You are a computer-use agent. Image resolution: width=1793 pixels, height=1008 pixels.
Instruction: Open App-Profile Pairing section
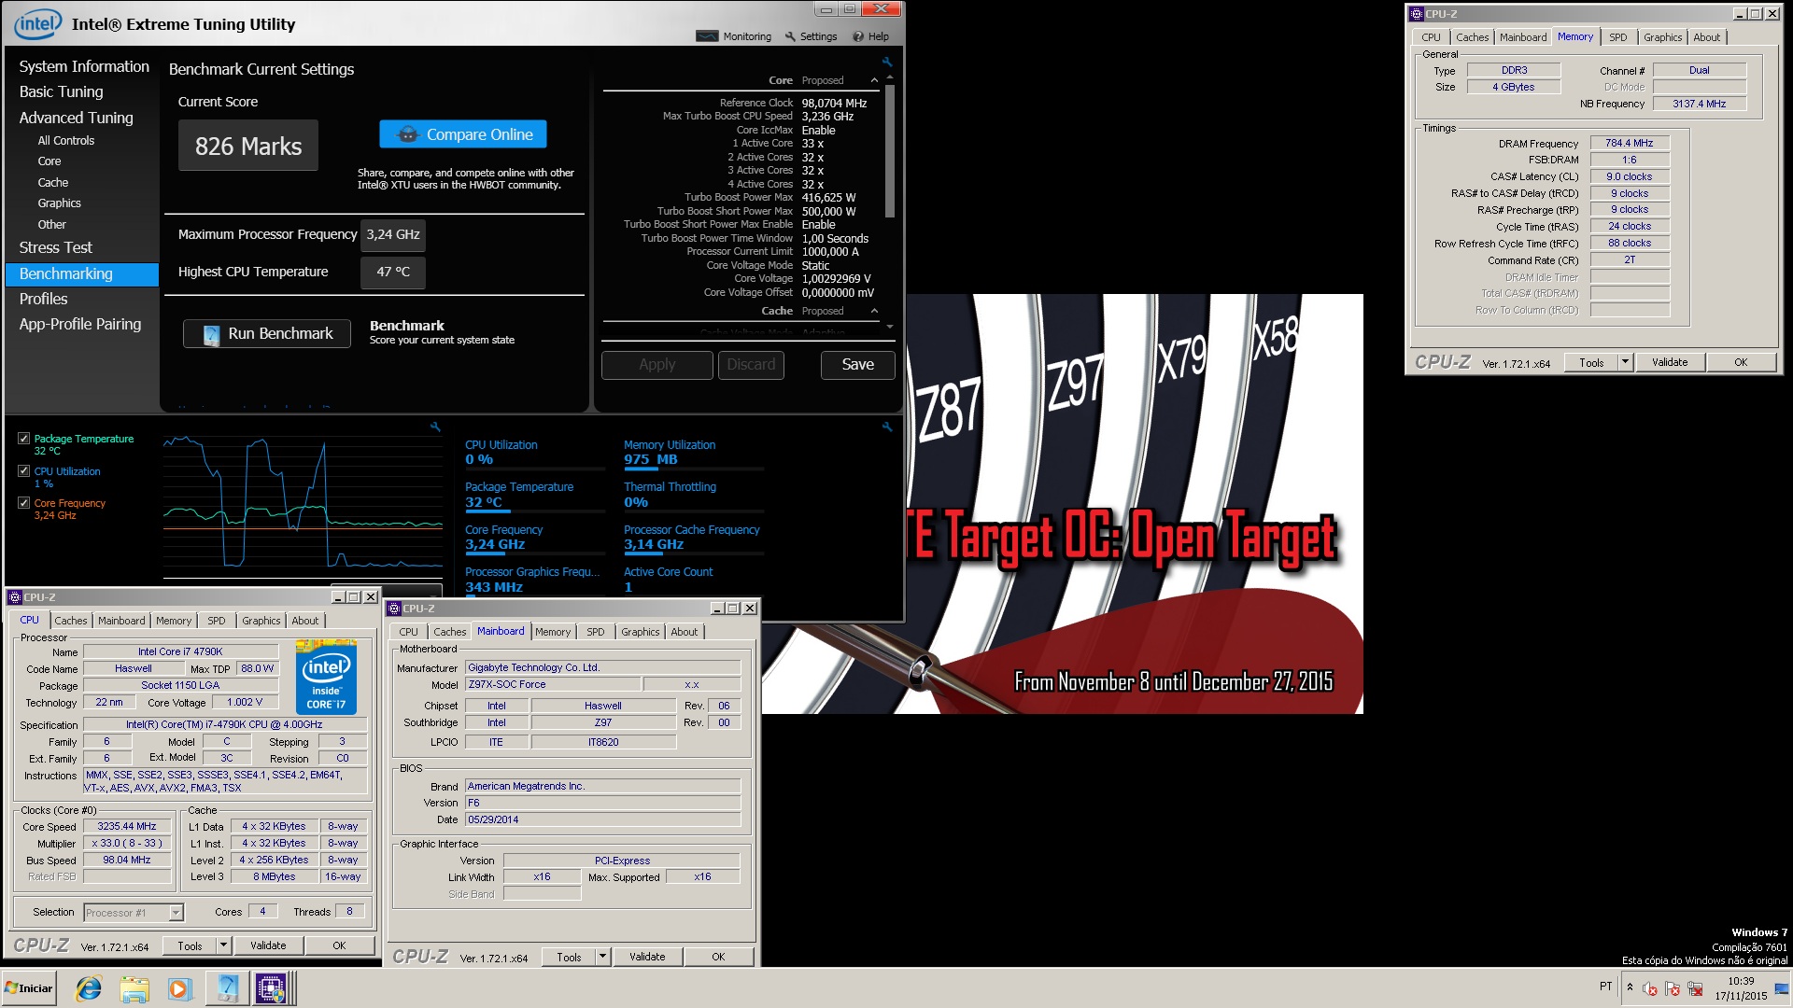pos(80,325)
